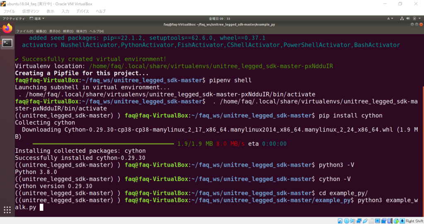Click the 'activators NushellActivator' line
Viewport: 424px width, 224px height.
click(x=211, y=45)
